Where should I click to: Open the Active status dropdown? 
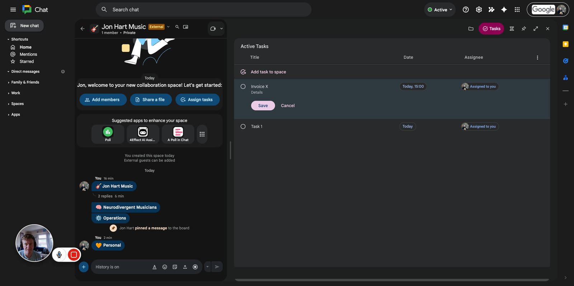(440, 10)
